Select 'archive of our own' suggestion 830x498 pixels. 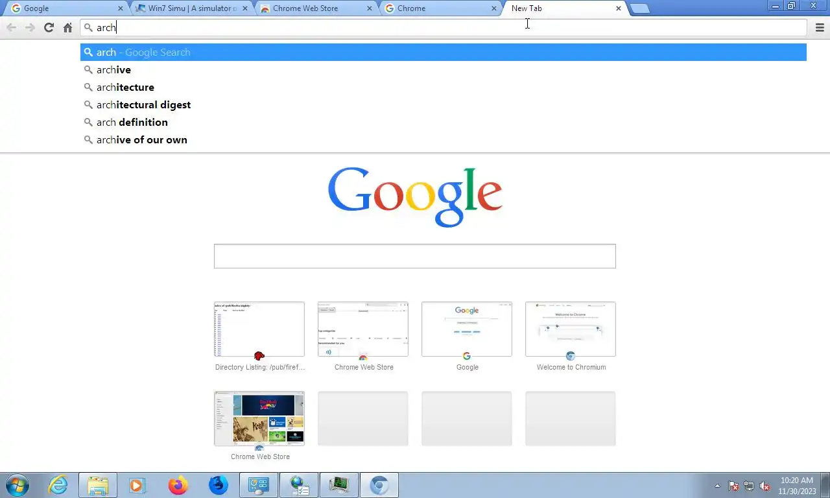(444, 139)
